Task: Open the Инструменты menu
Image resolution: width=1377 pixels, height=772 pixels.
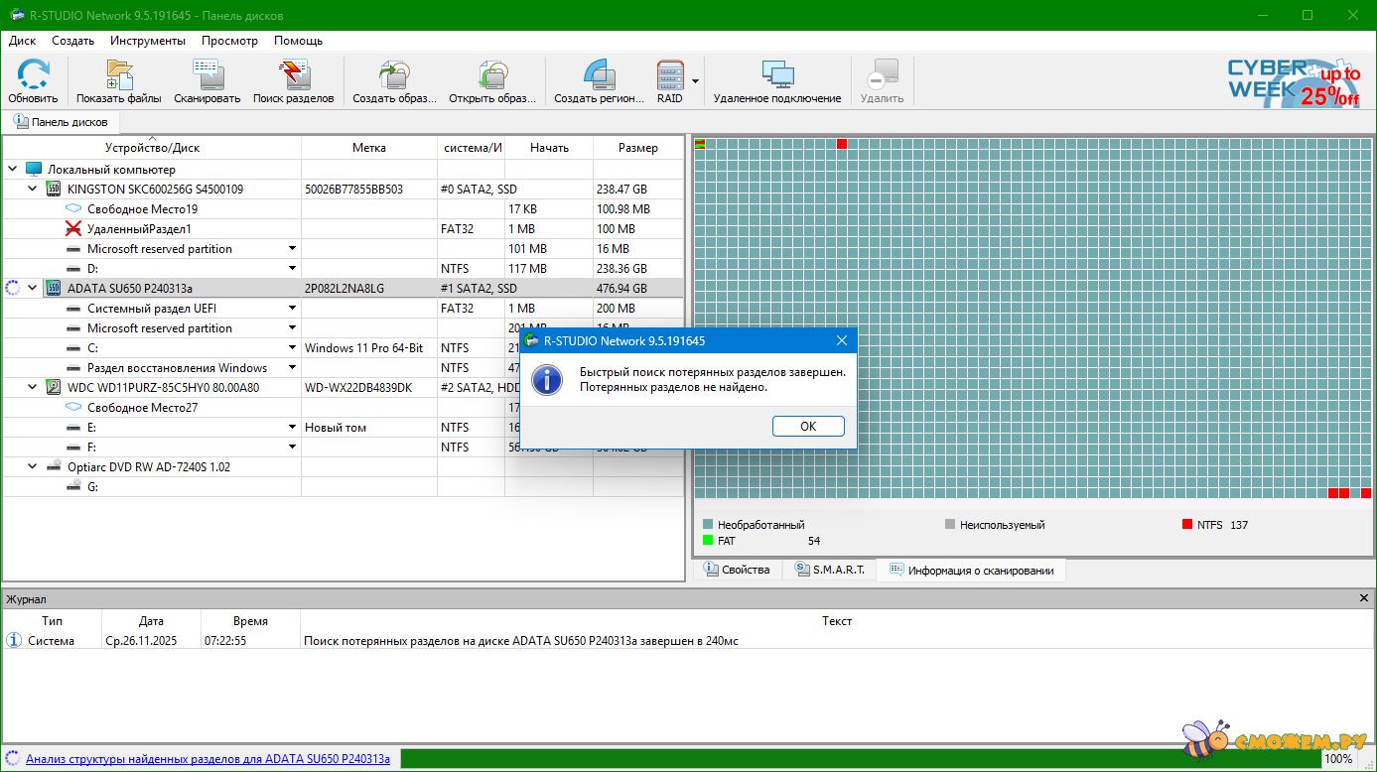Action: (x=147, y=41)
